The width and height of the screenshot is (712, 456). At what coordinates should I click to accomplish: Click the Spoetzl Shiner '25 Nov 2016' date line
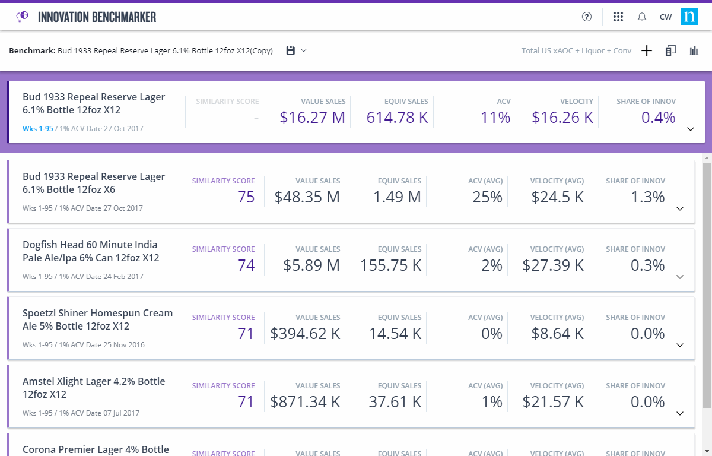(84, 345)
